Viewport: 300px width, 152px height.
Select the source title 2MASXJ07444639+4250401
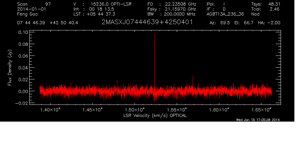pyautogui.click(x=147, y=23)
